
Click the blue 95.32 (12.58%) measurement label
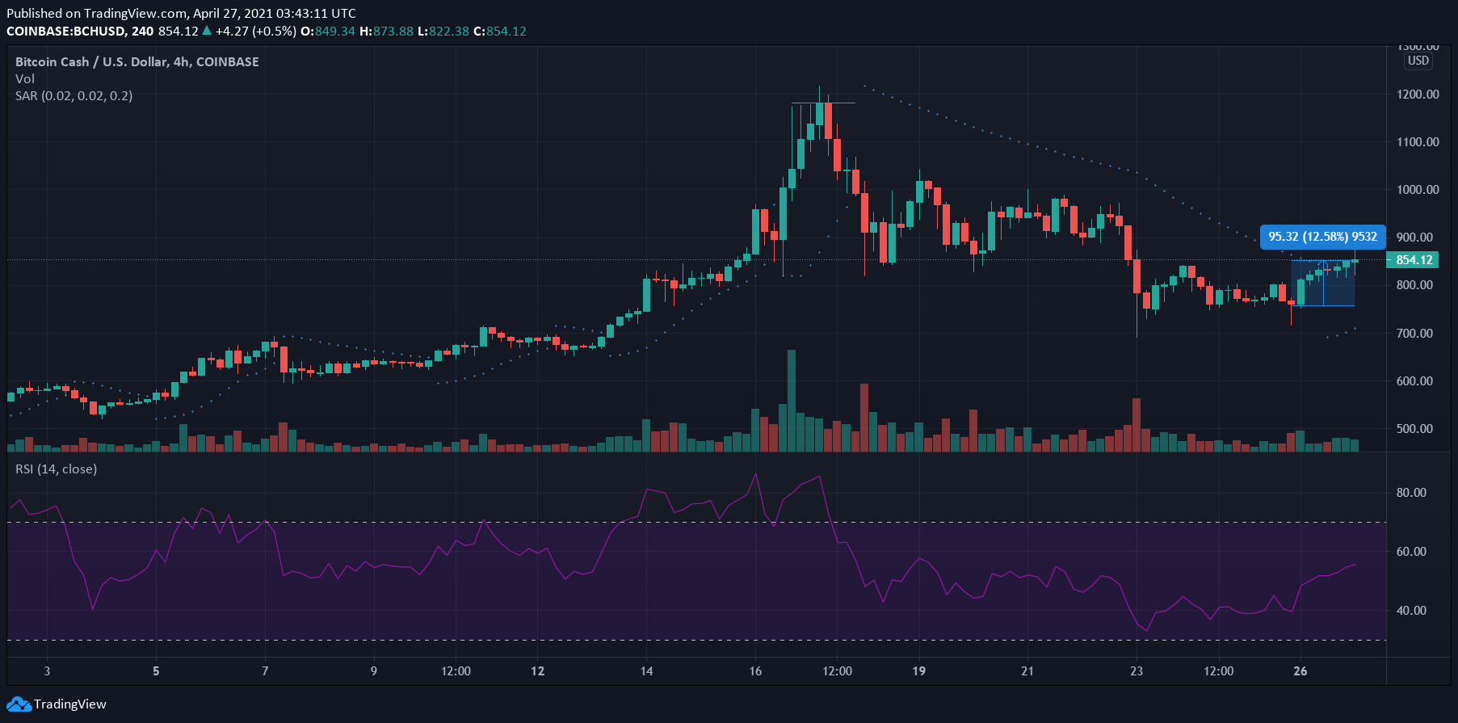tap(1322, 237)
